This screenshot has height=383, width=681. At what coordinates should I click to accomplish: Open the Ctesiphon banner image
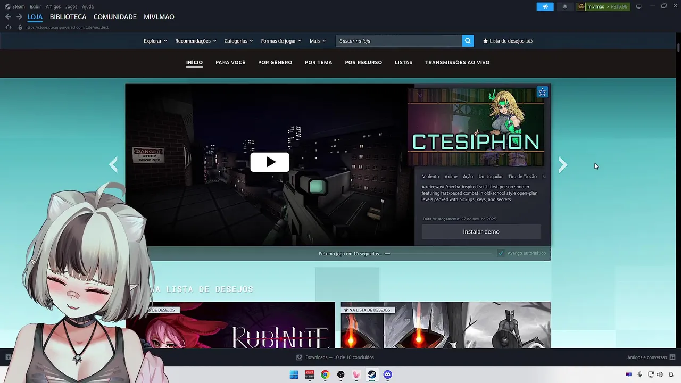pyautogui.click(x=476, y=128)
